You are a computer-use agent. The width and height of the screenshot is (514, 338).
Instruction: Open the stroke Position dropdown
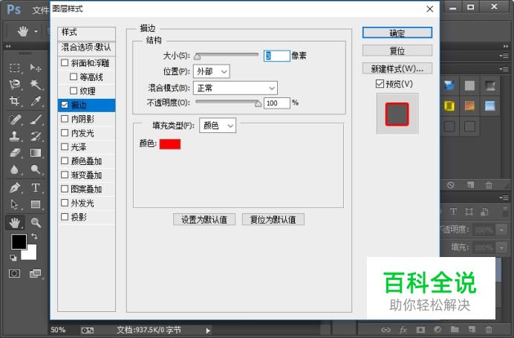[212, 71]
